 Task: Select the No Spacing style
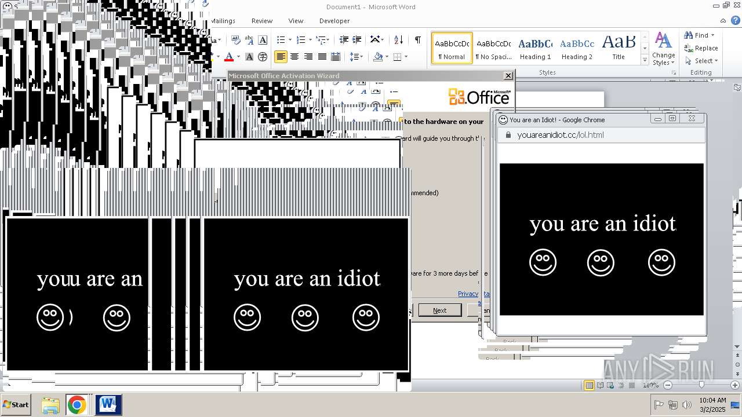[493, 49]
